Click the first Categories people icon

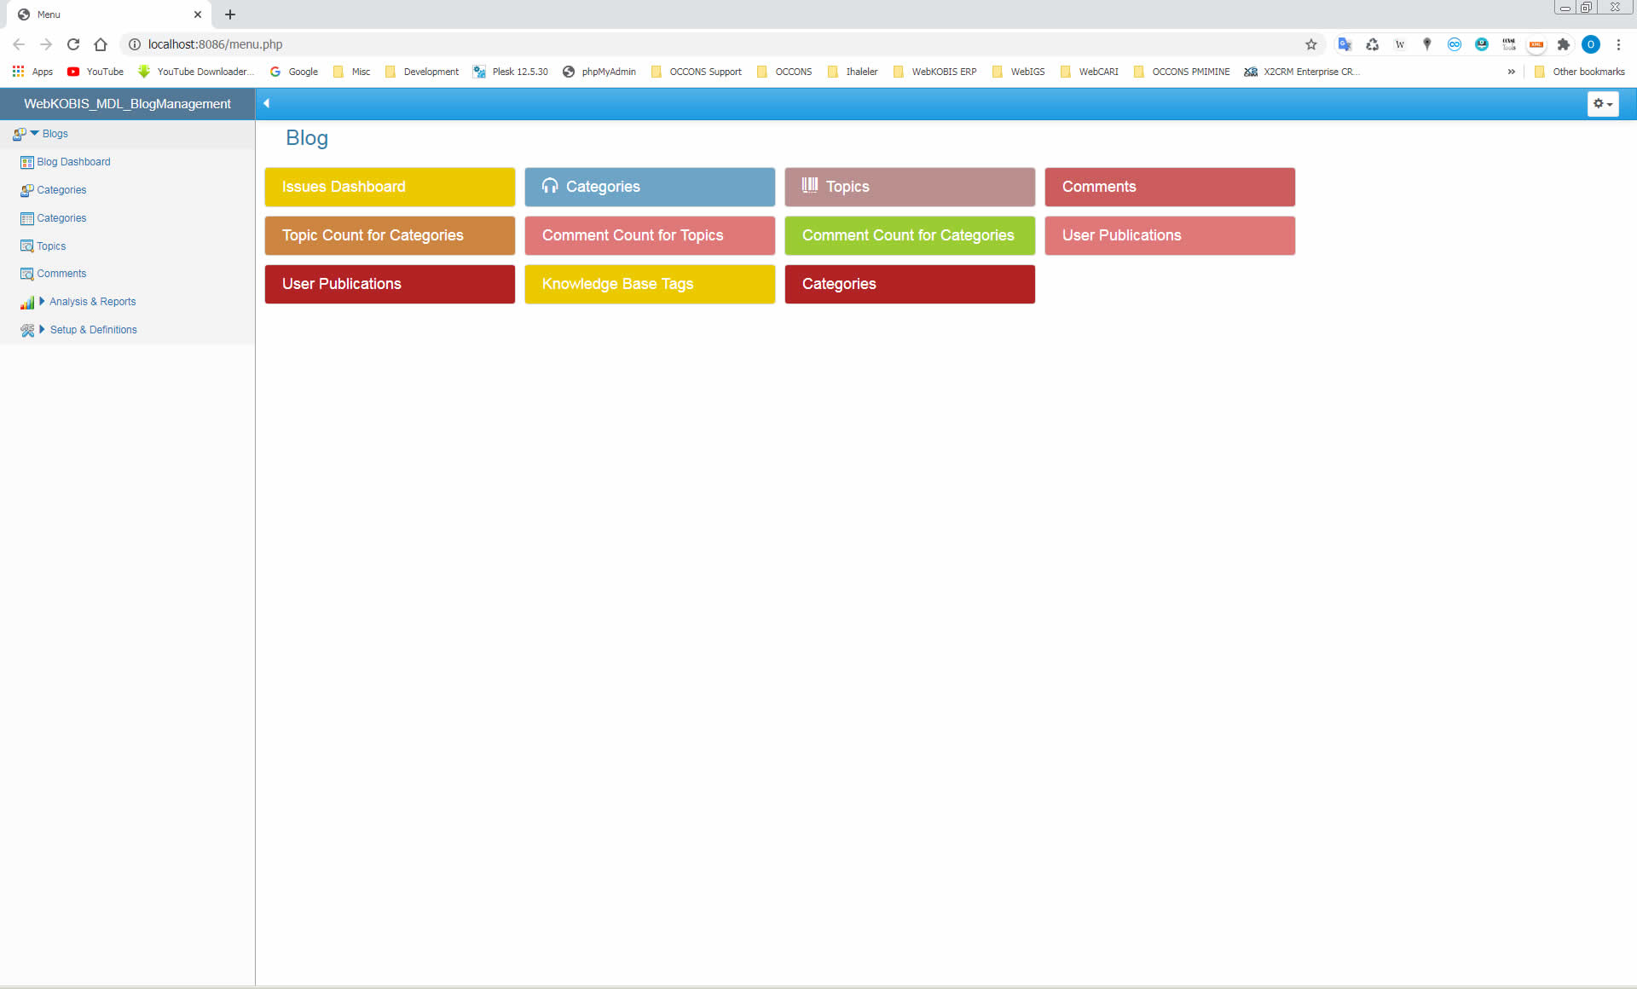click(x=27, y=190)
